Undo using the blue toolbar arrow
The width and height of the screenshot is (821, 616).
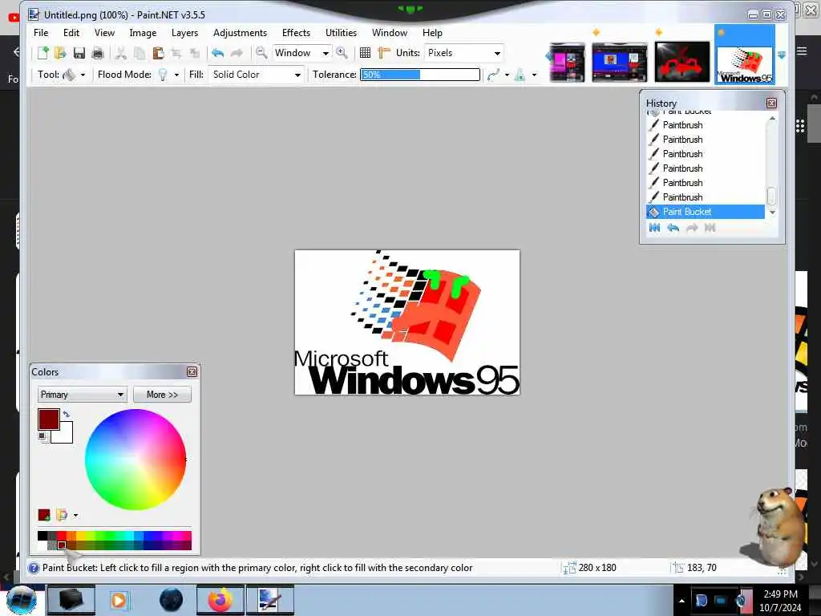pos(218,53)
